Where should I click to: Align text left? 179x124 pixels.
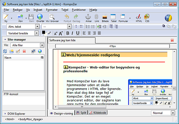84,33
